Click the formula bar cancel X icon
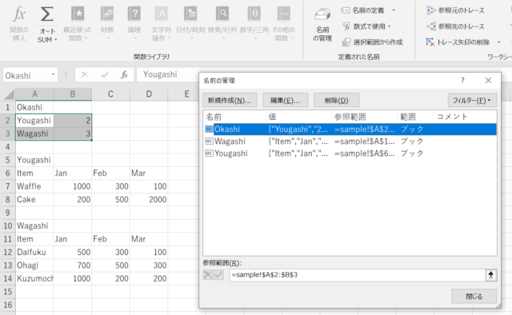This screenshot has width=512, height=315. [x=85, y=74]
